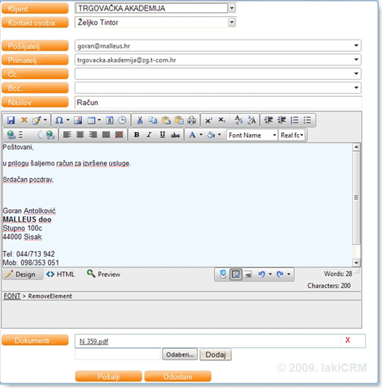Click the Cut scissors icon
The height and width of the screenshot is (388, 382).
point(140,120)
